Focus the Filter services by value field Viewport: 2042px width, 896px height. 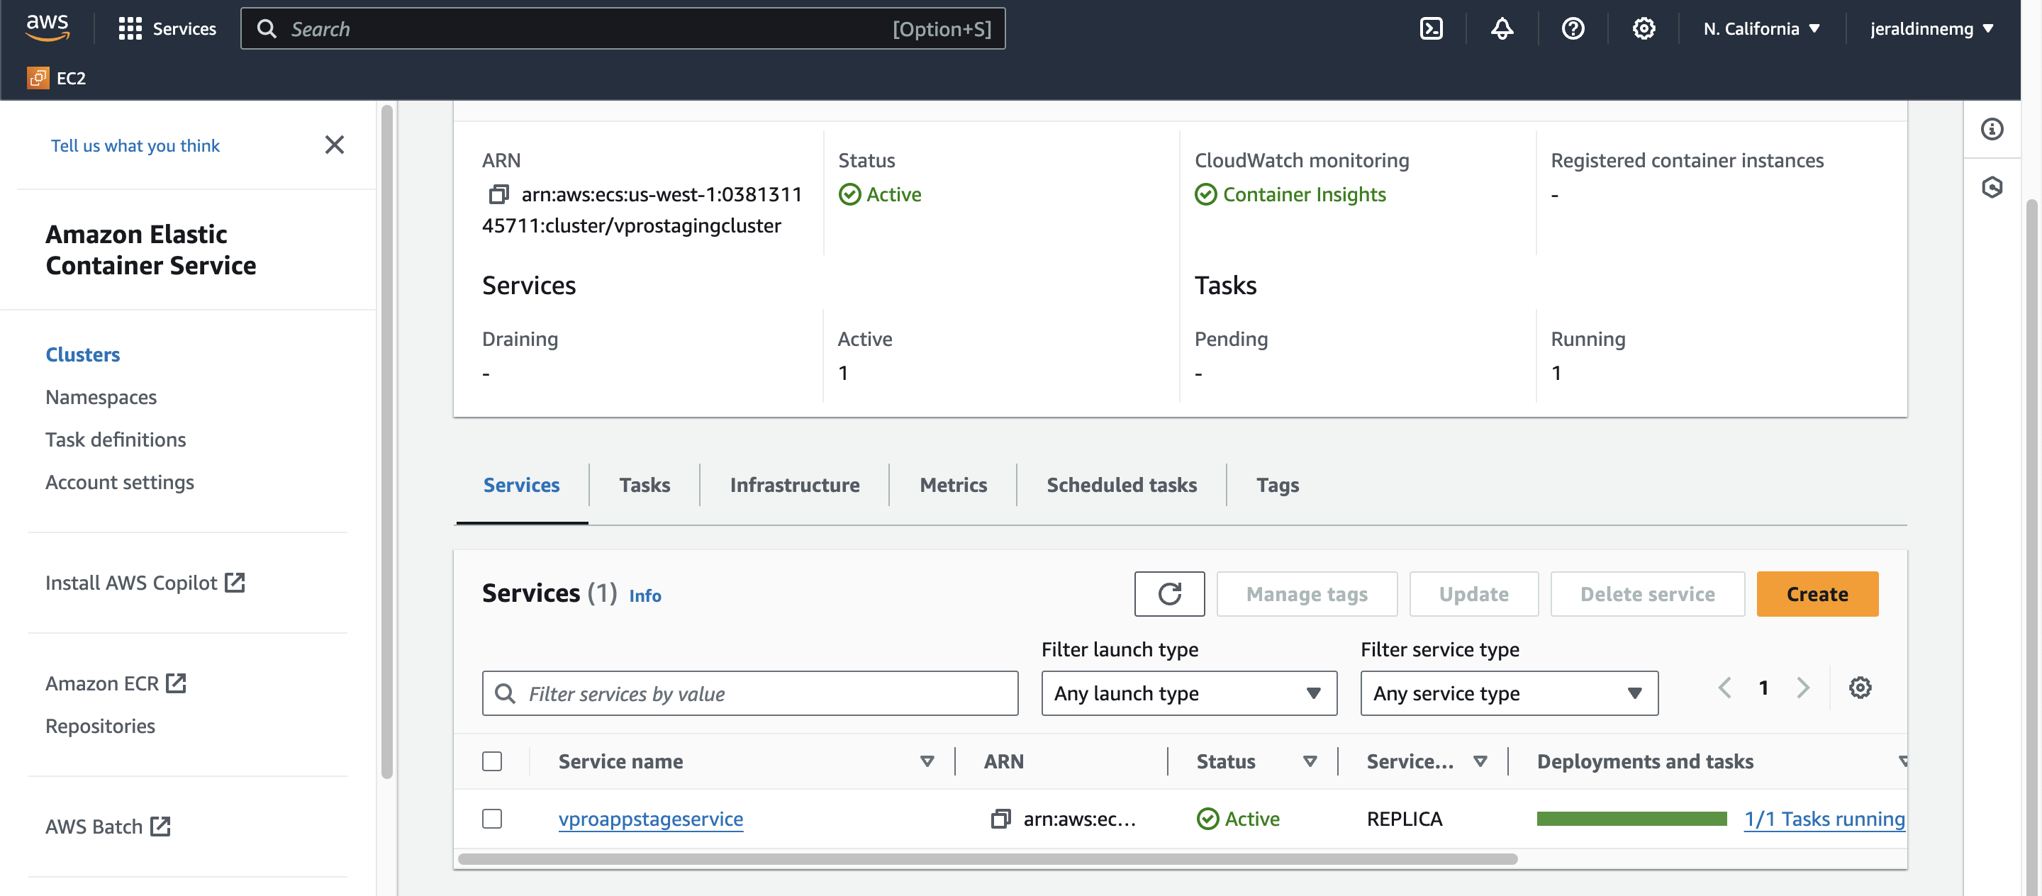pos(750,693)
